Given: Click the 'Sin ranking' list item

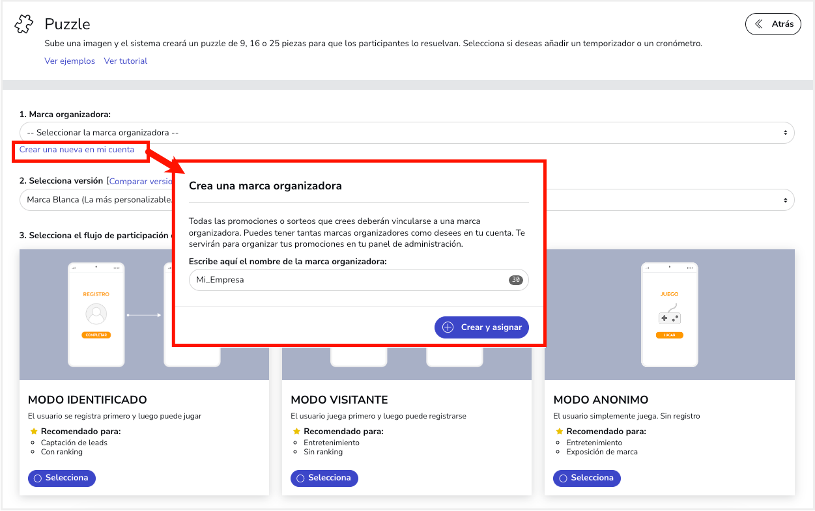Looking at the screenshot, I should [x=323, y=452].
